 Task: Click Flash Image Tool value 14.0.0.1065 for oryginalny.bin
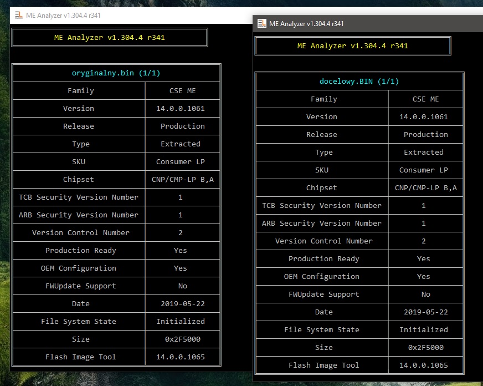click(181, 357)
